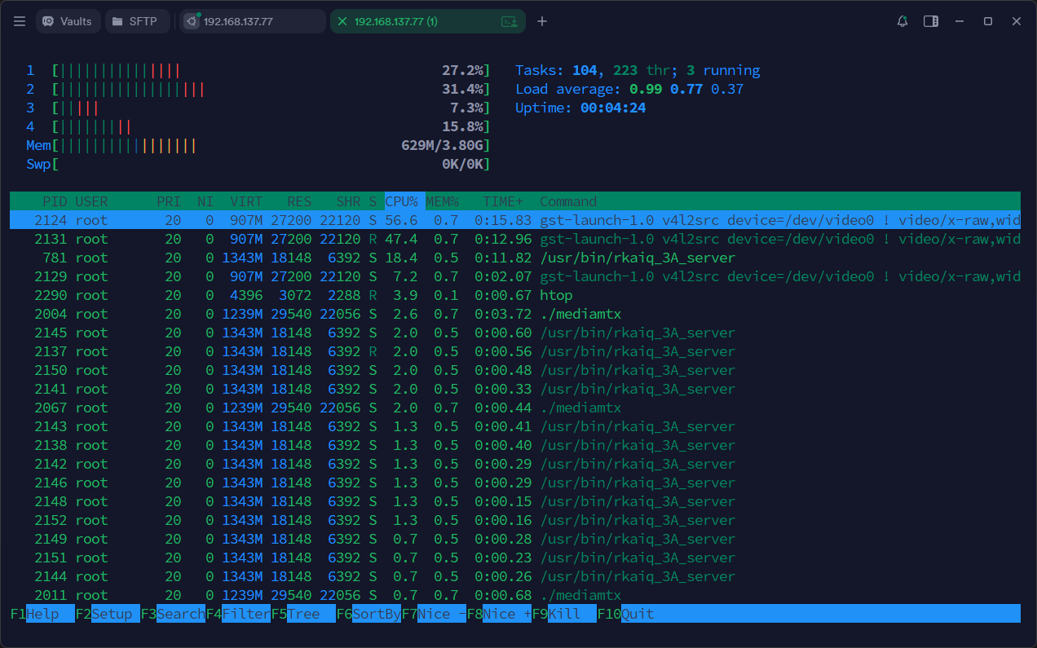Screen dimensions: 1037x648
Task: Switch to the SFTP tab
Action: (x=137, y=21)
